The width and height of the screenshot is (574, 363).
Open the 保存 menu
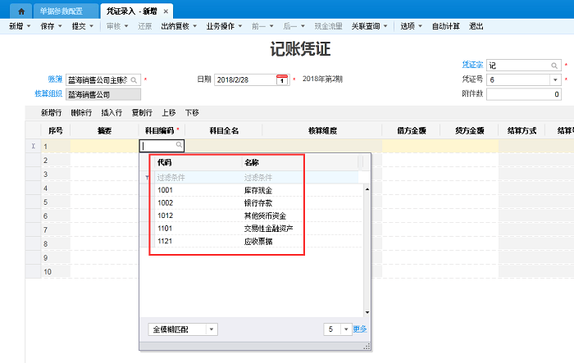49,26
